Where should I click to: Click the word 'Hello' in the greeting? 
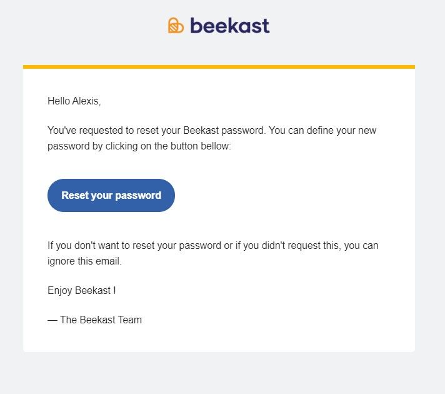[59, 101]
